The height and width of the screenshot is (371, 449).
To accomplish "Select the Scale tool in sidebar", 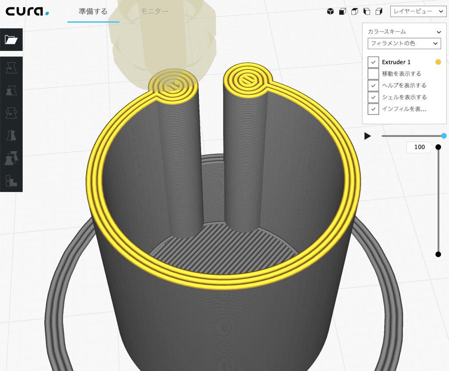I will coord(11,90).
